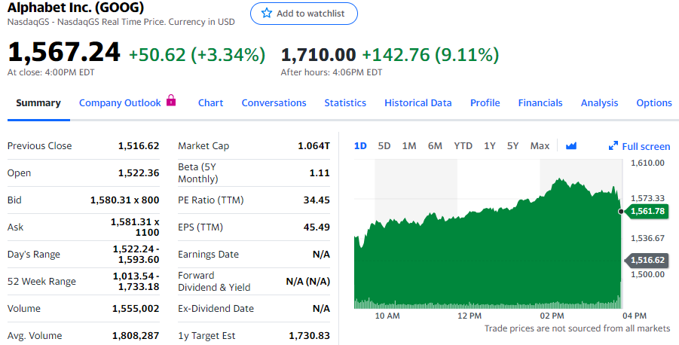Click the Market Cap value 1.064T
This screenshot has height=345, width=679.
(314, 146)
